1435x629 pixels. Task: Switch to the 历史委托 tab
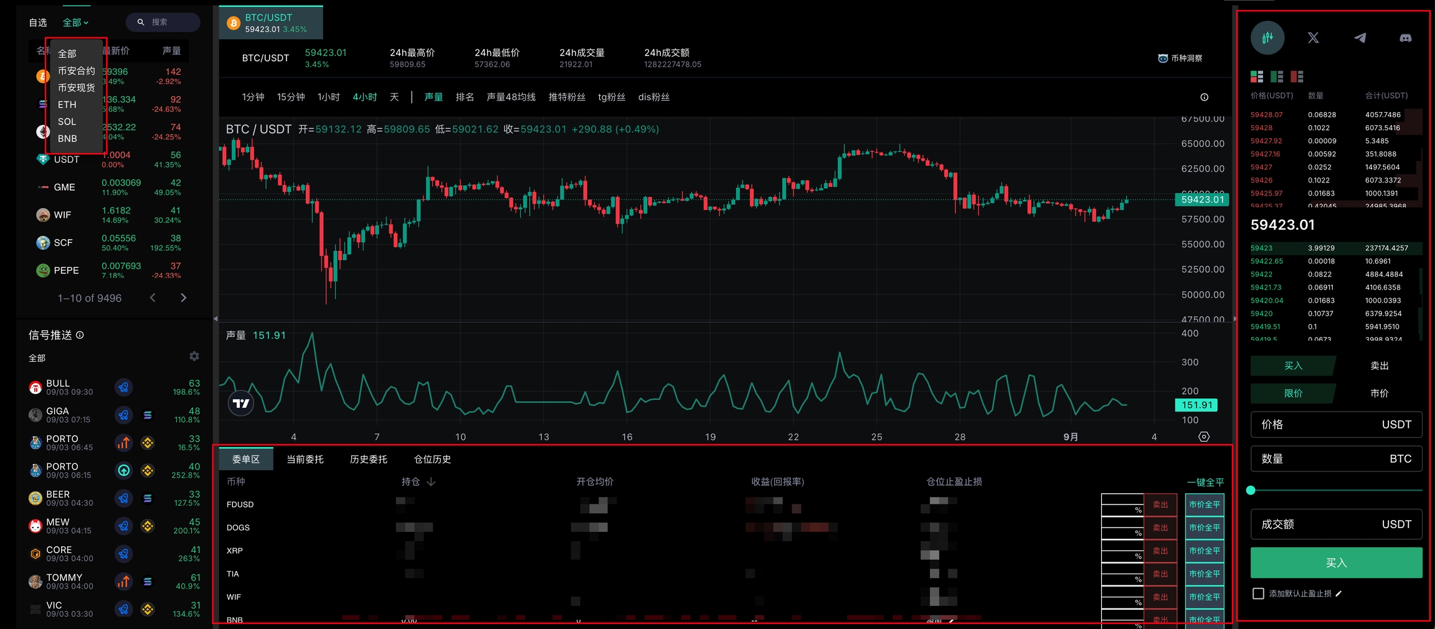(368, 459)
